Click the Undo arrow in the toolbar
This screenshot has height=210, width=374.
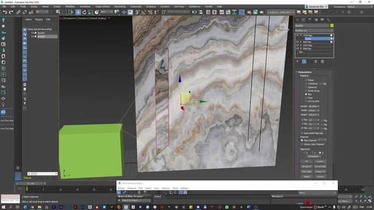point(5,12)
